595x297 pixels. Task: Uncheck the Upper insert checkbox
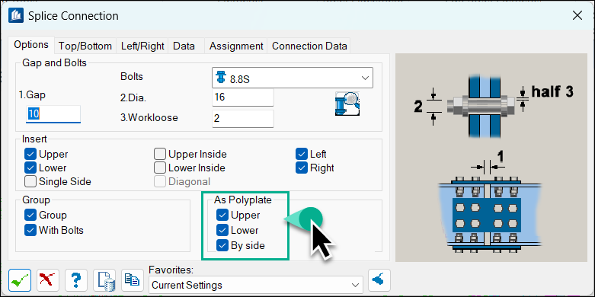pyautogui.click(x=30, y=155)
